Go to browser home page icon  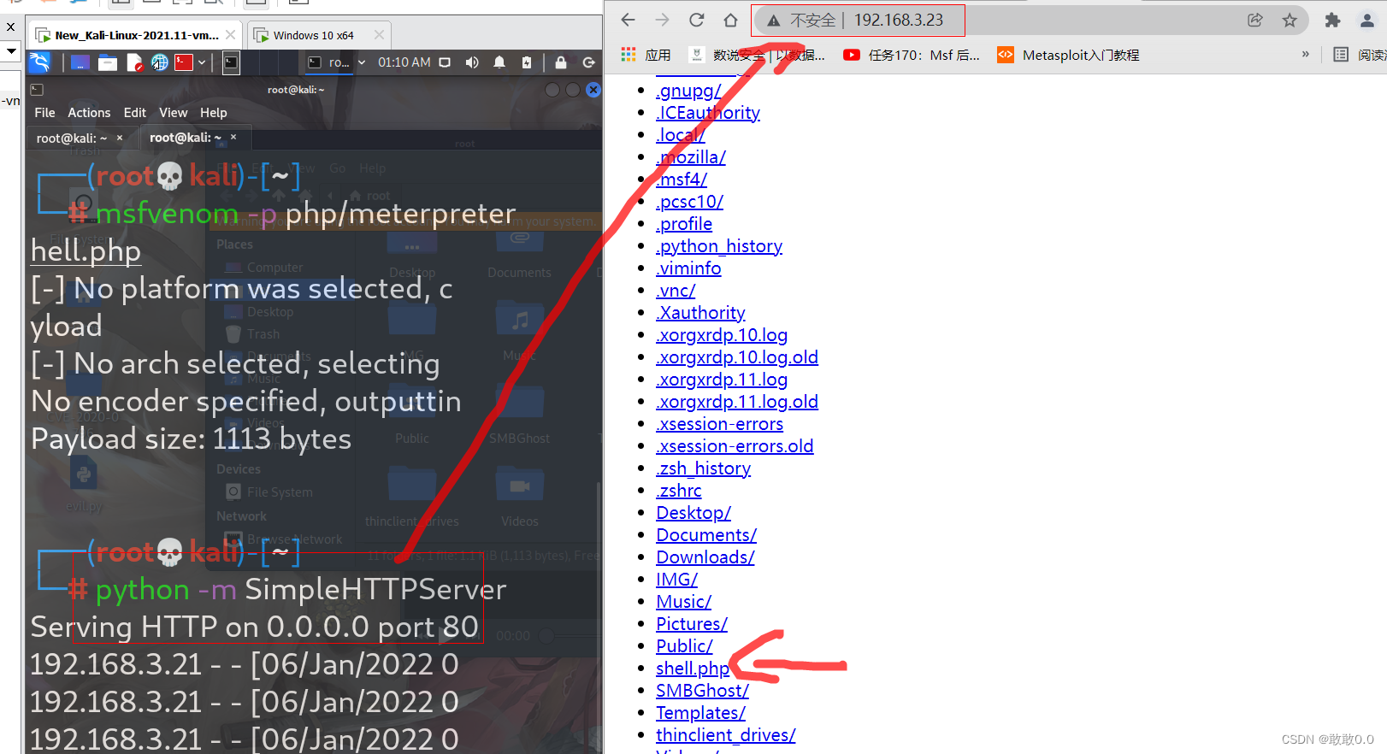pos(730,20)
